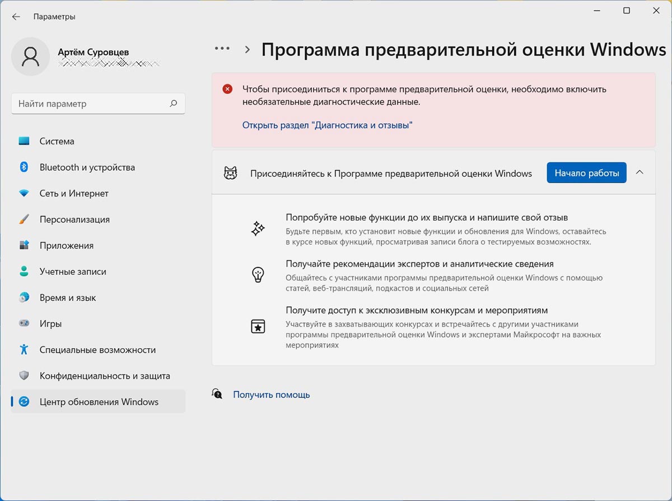Expand the breadcrumb ellipsis menu
Viewport: 672px width, 501px height.
(222, 49)
